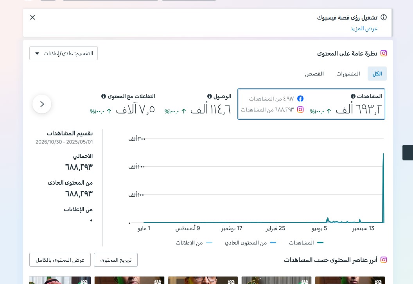Select the الكل tab

[377, 74]
